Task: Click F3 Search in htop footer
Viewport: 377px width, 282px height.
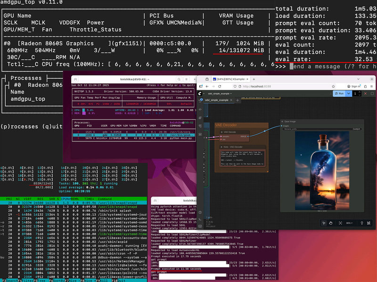Action: coord(10,280)
